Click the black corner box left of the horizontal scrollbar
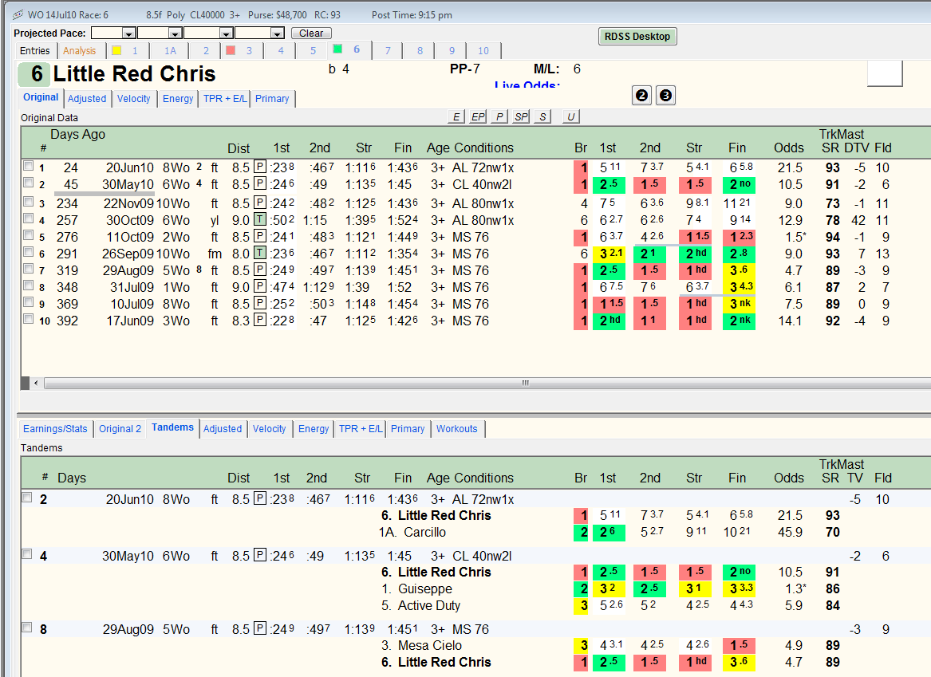This screenshot has height=677, width=931. point(25,384)
